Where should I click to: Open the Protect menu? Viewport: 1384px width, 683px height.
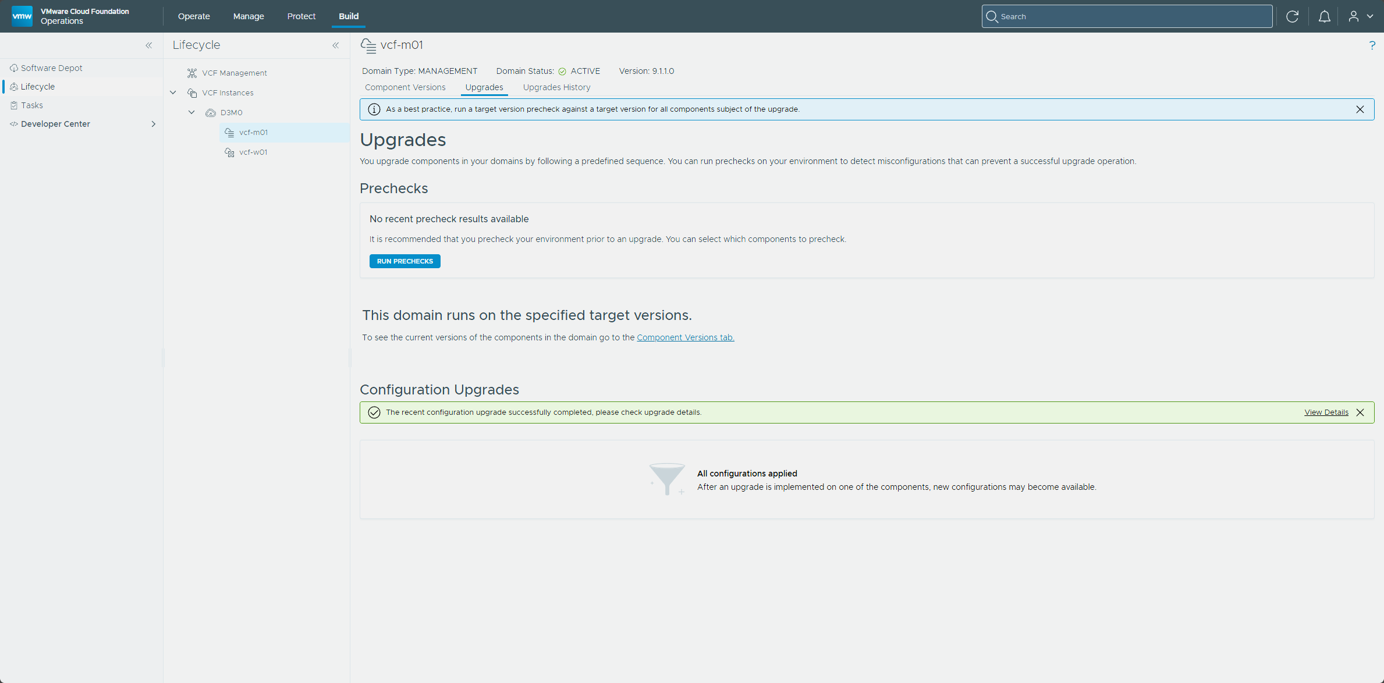(x=301, y=16)
